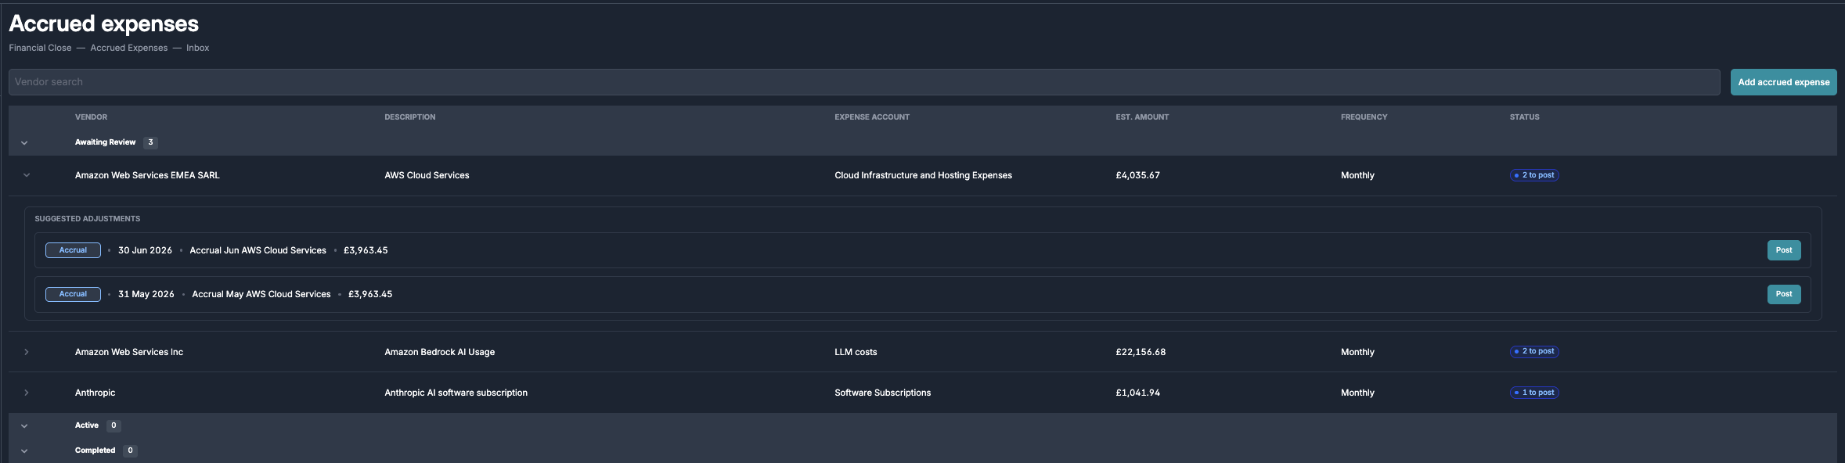Image resolution: width=1845 pixels, height=463 pixels.
Task: Click the Status column header
Action: [x=1524, y=117]
